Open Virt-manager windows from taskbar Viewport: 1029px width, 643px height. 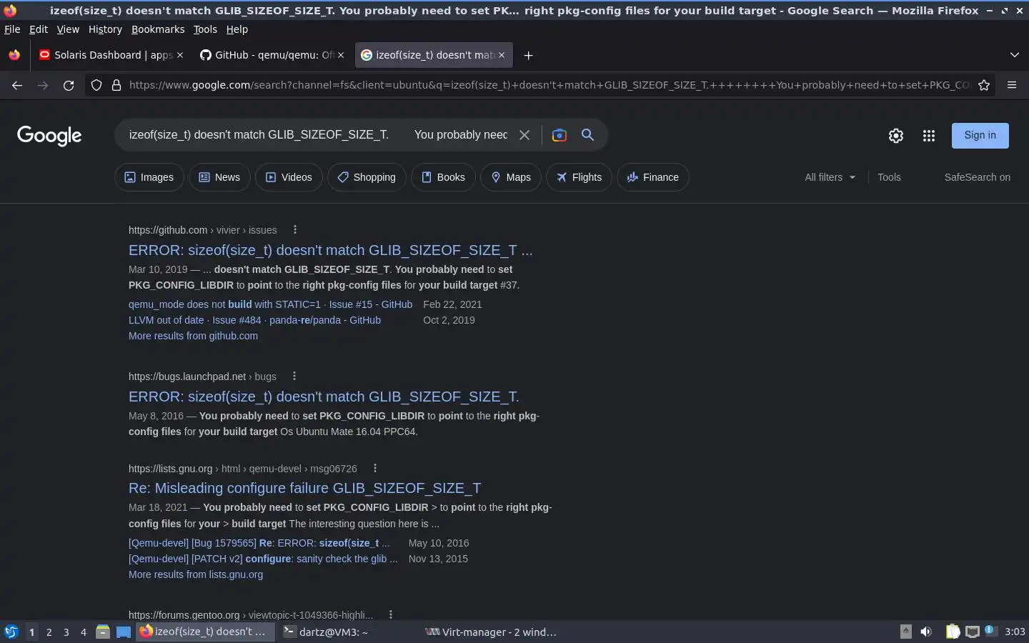(x=491, y=632)
